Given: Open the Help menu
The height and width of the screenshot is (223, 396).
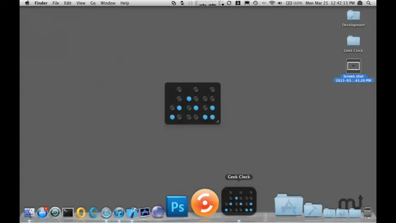Looking at the screenshot, I should point(125,3).
